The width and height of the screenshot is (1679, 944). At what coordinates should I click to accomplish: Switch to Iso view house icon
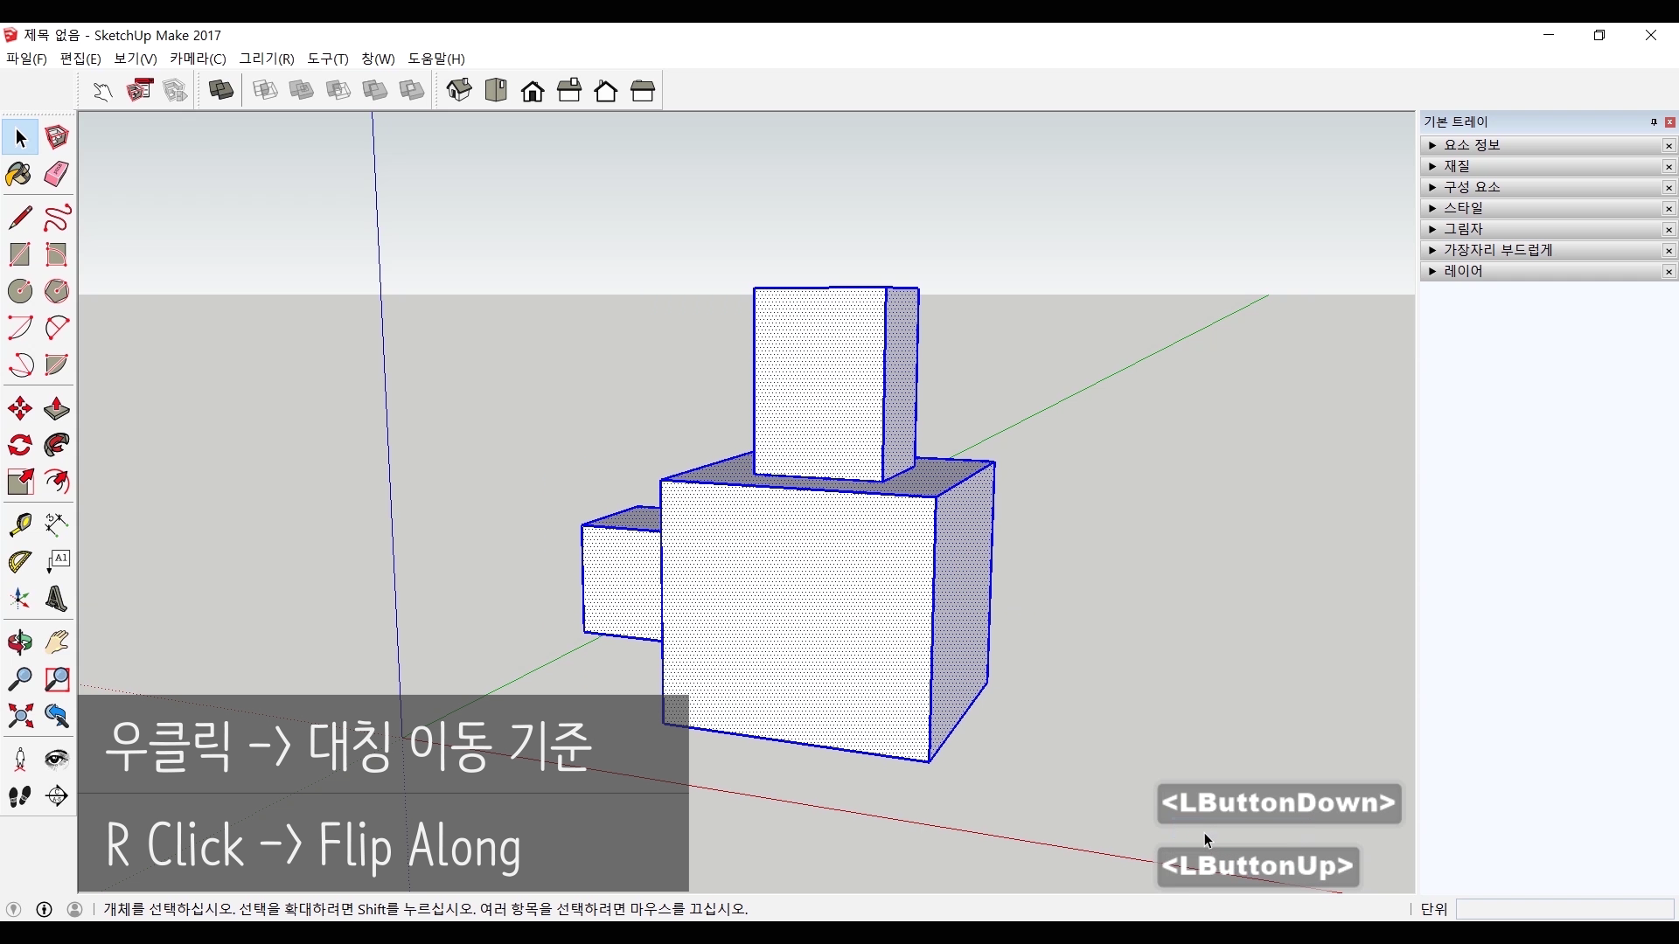tap(459, 91)
